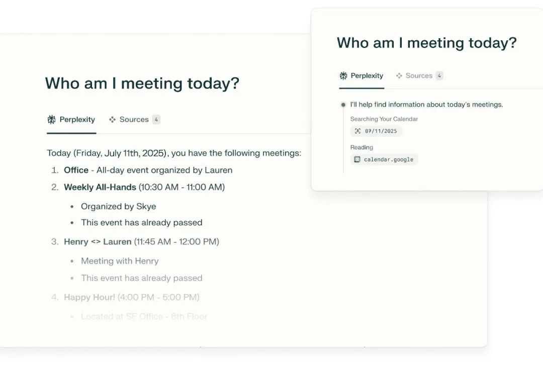The width and height of the screenshot is (543, 368).
Task: Switch to the Sources tab in the large card
Action: click(x=134, y=120)
